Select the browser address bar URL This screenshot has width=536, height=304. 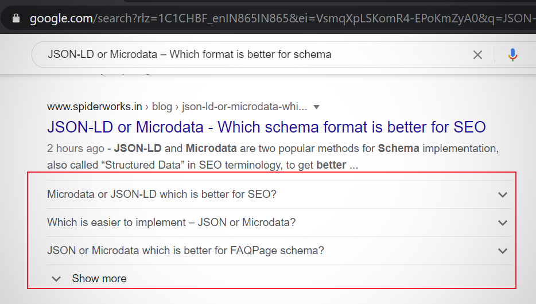[275, 18]
